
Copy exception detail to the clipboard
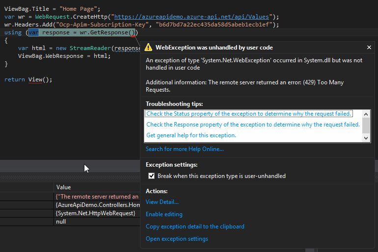(x=195, y=227)
